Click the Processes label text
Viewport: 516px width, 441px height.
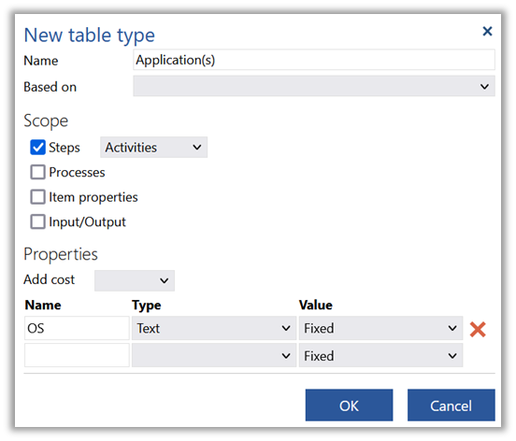point(77,172)
